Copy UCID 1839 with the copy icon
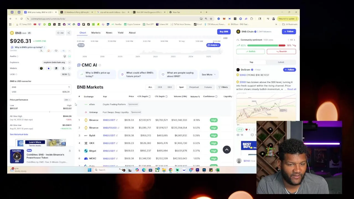 click(69, 74)
